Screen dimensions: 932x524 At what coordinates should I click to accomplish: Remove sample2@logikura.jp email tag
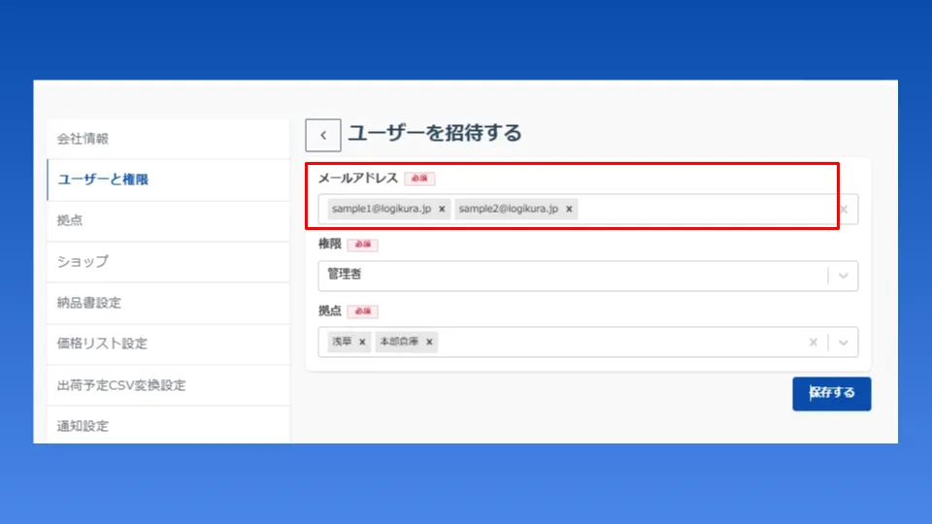click(569, 210)
